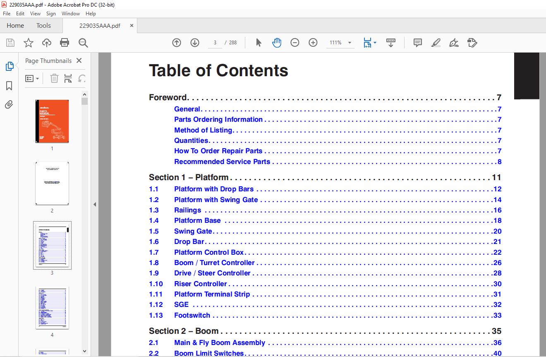Delete selected page with the trash icon
Image resolution: width=546 pixels, height=357 pixels.
[54, 78]
